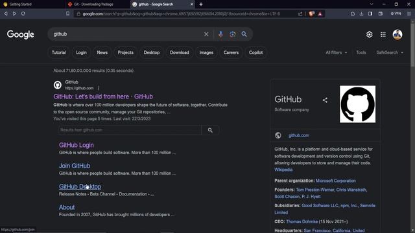The height and width of the screenshot is (233, 415).
Task: Filter results by Download chip
Action: [x=180, y=52]
